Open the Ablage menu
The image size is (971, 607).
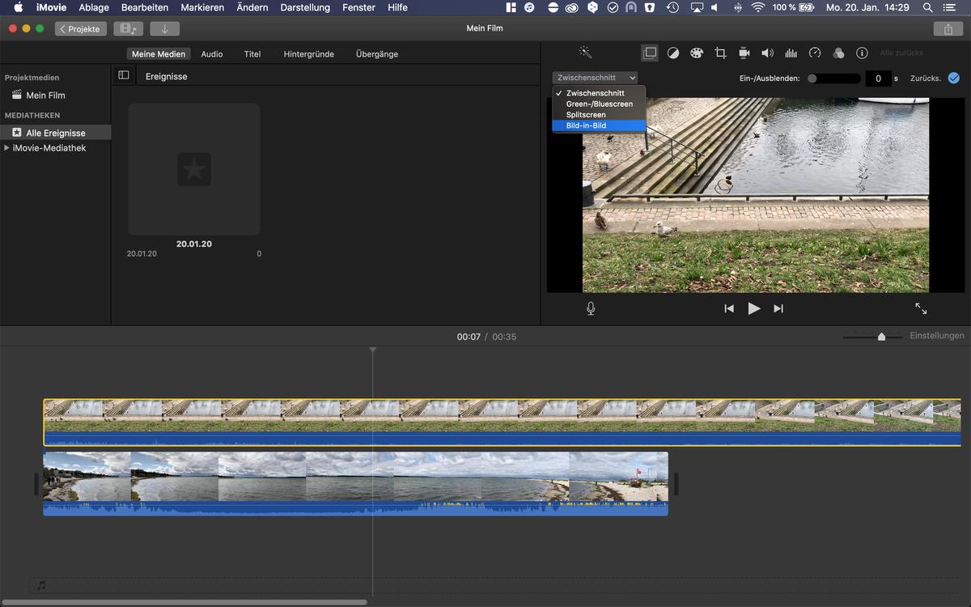coord(94,7)
